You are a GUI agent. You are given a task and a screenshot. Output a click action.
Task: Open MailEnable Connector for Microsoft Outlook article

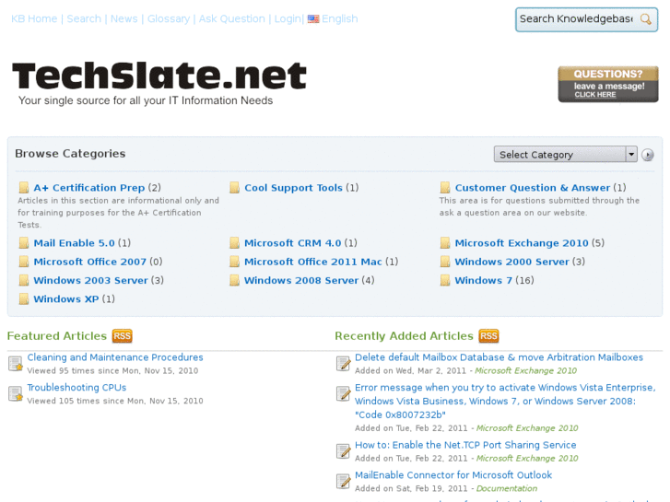pyautogui.click(x=453, y=475)
